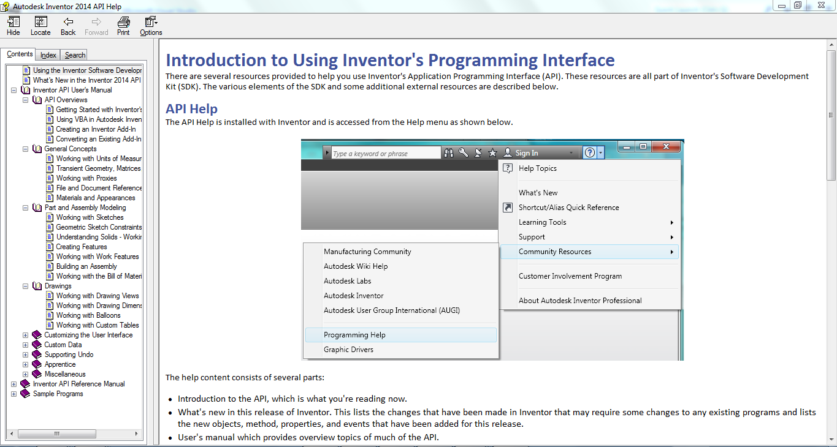Click the page icon of Materials and Appearances
Image resolution: width=837 pixels, height=447 pixels.
[x=50, y=198]
